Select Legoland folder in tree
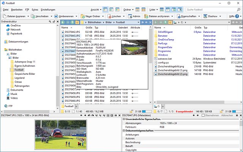Viewport: 243px width, 152px height. (19, 78)
